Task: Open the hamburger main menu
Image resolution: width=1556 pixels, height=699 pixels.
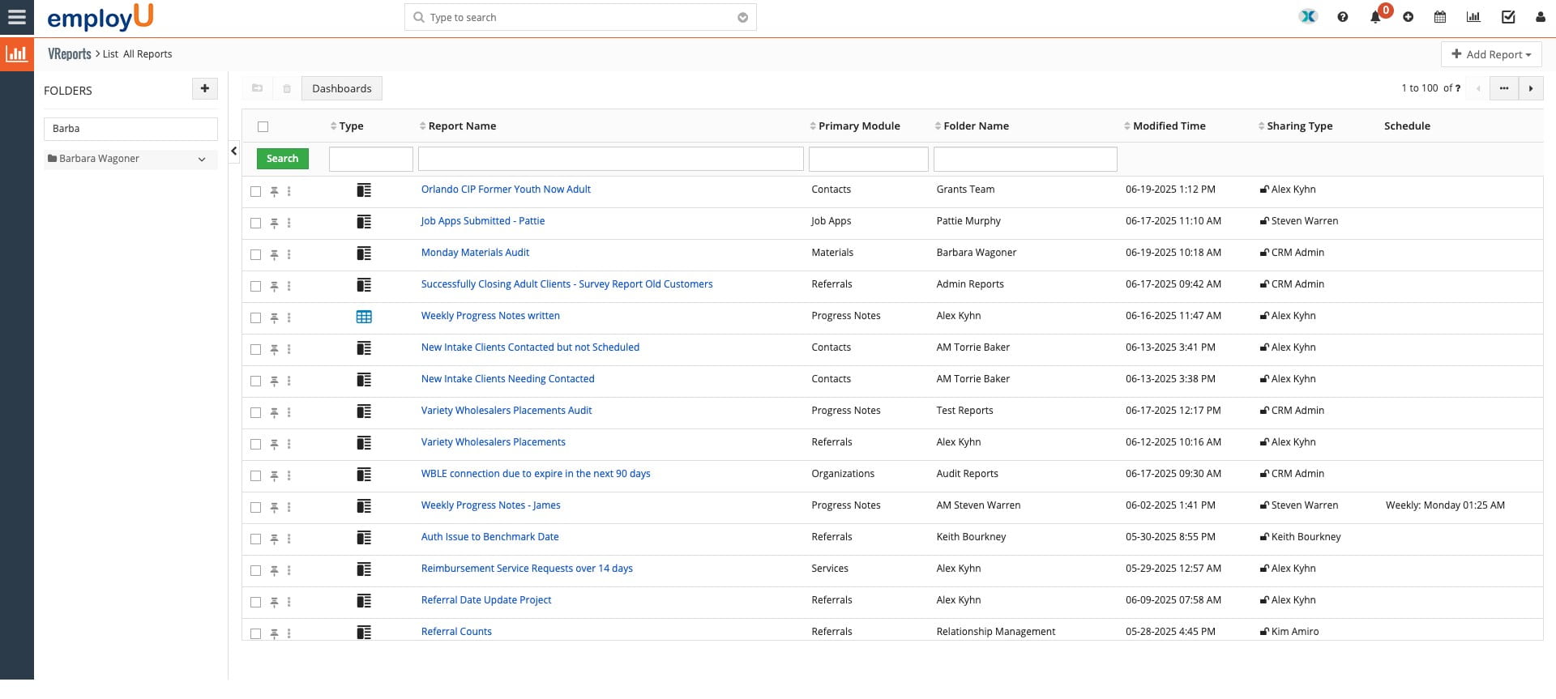Action: tap(17, 17)
